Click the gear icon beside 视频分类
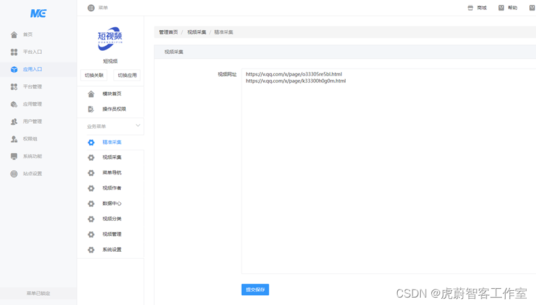The height and width of the screenshot is (305, 536). 91,219
